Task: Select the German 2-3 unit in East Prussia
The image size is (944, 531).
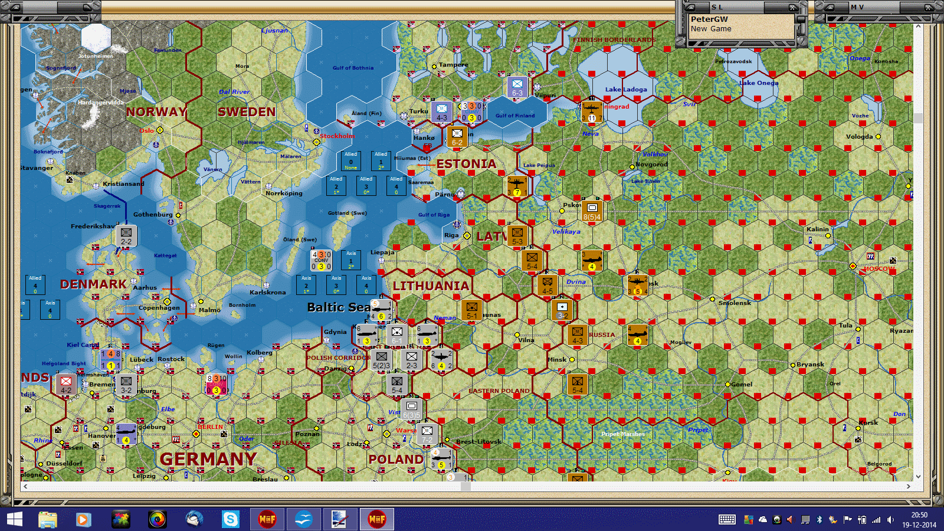Action: pos(412,359)
